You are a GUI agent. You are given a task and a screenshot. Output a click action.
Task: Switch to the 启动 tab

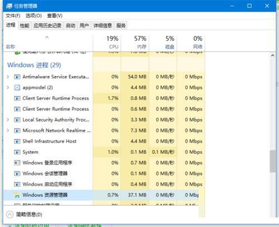(70, 26)
